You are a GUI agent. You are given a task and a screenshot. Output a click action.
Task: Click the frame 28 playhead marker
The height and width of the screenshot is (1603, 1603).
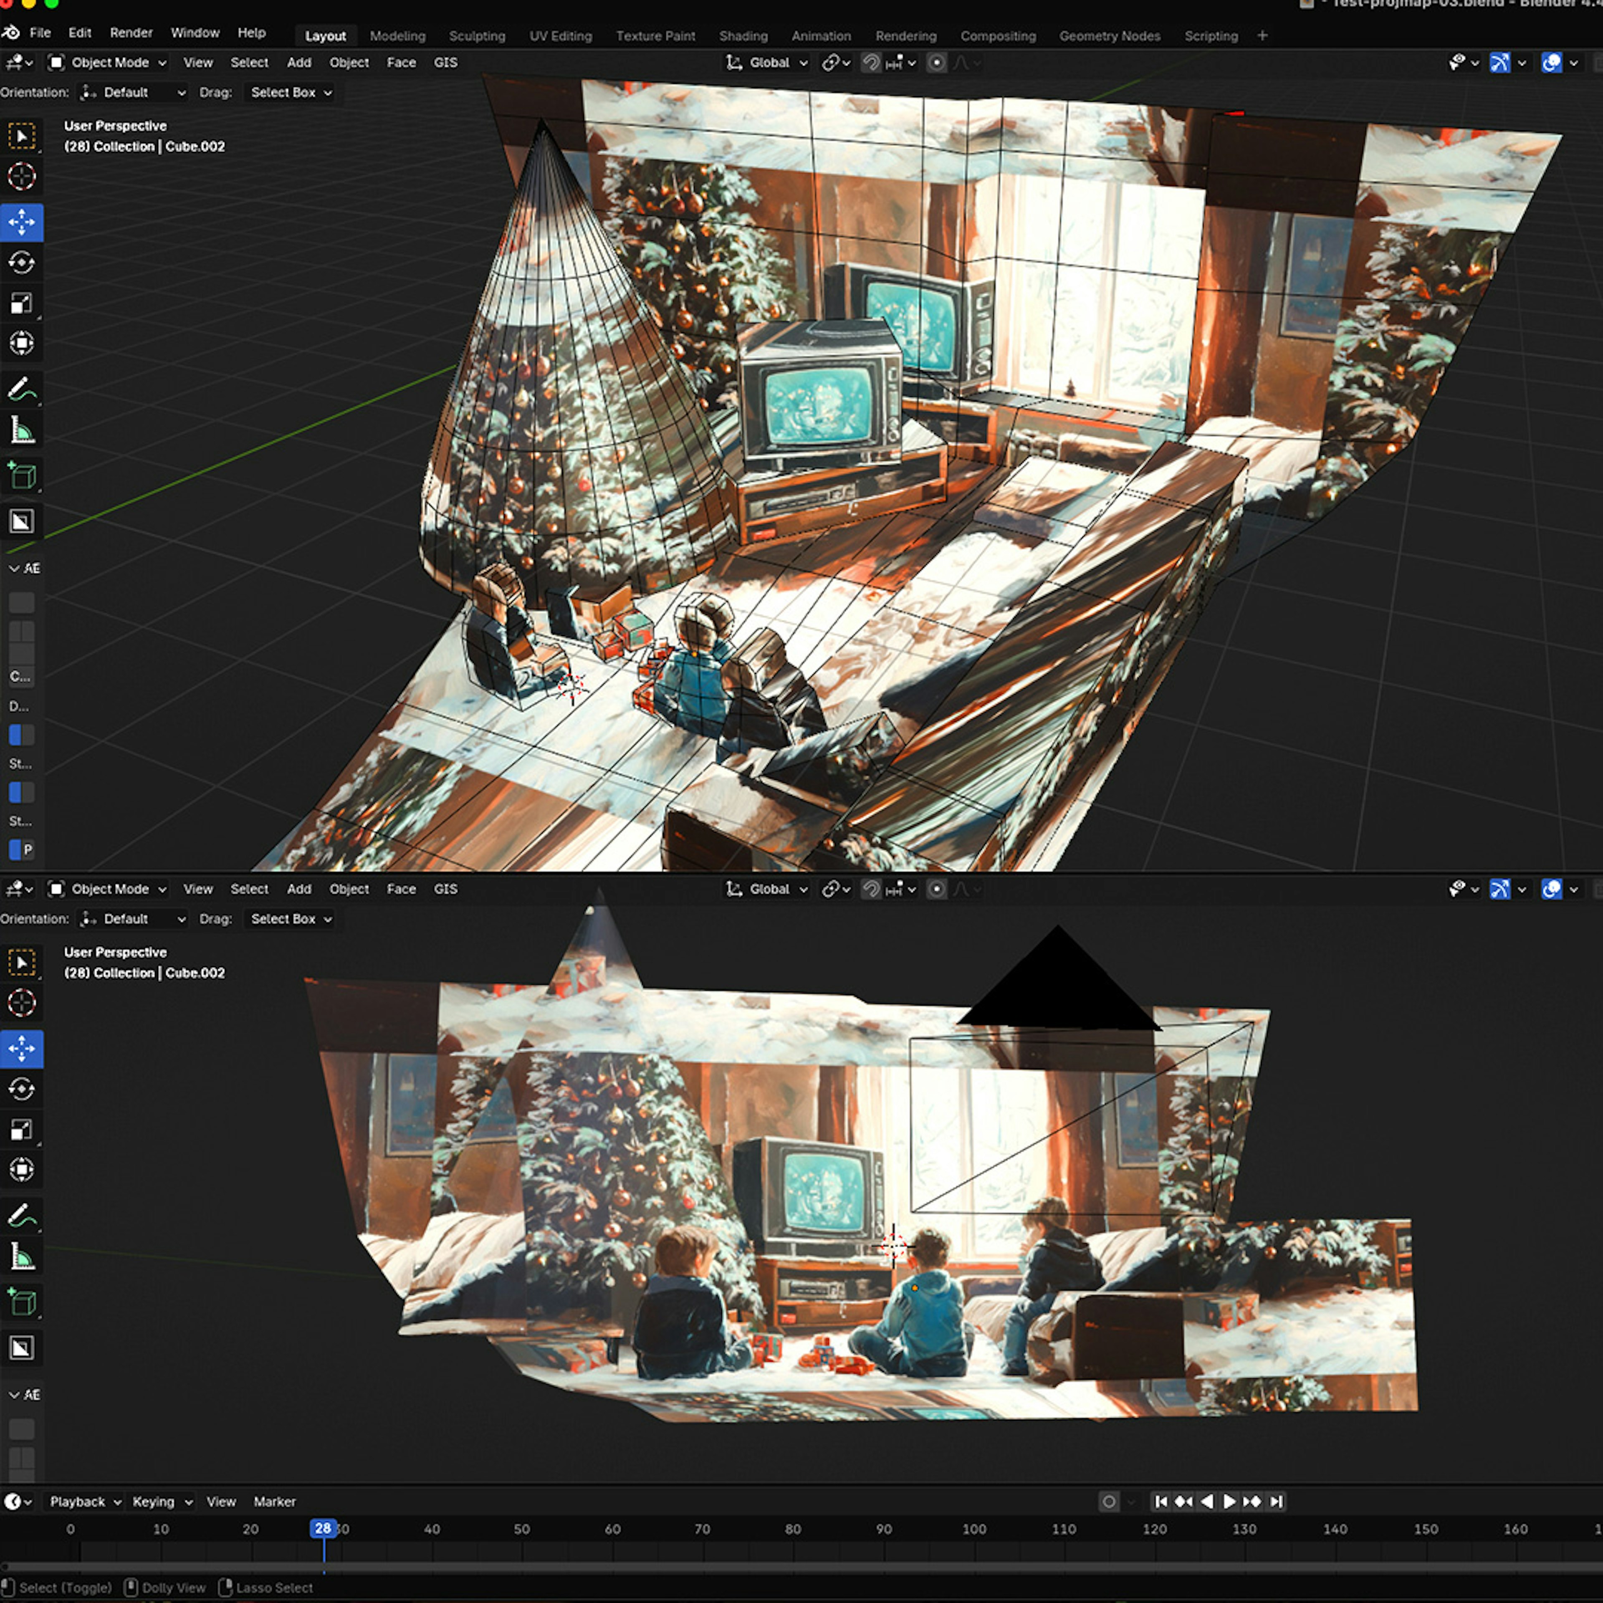323,1527
